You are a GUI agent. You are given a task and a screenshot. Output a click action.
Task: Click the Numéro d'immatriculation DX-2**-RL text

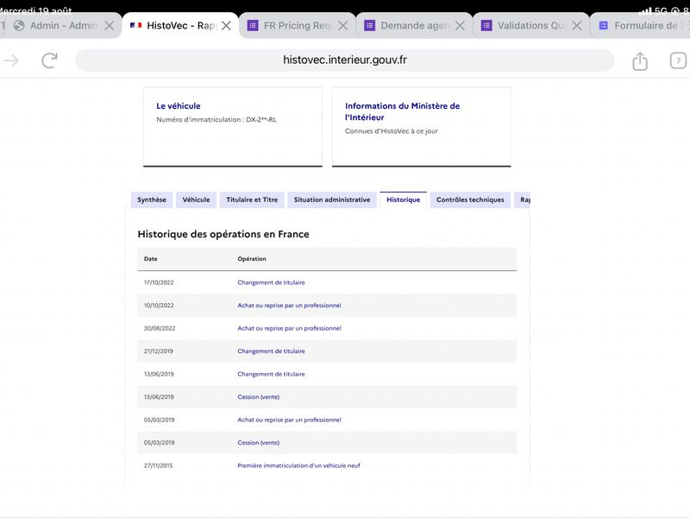[216, 119]
